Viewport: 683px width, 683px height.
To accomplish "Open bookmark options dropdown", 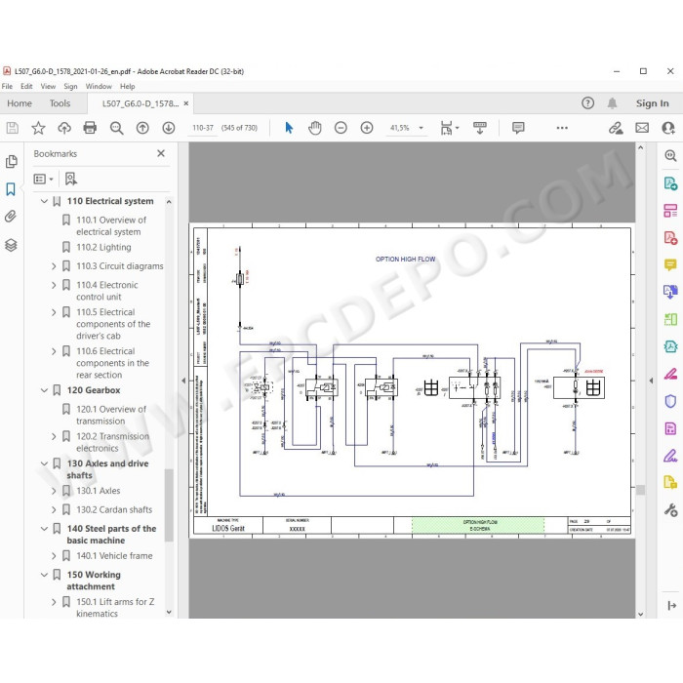I will (x=43, y=179).
